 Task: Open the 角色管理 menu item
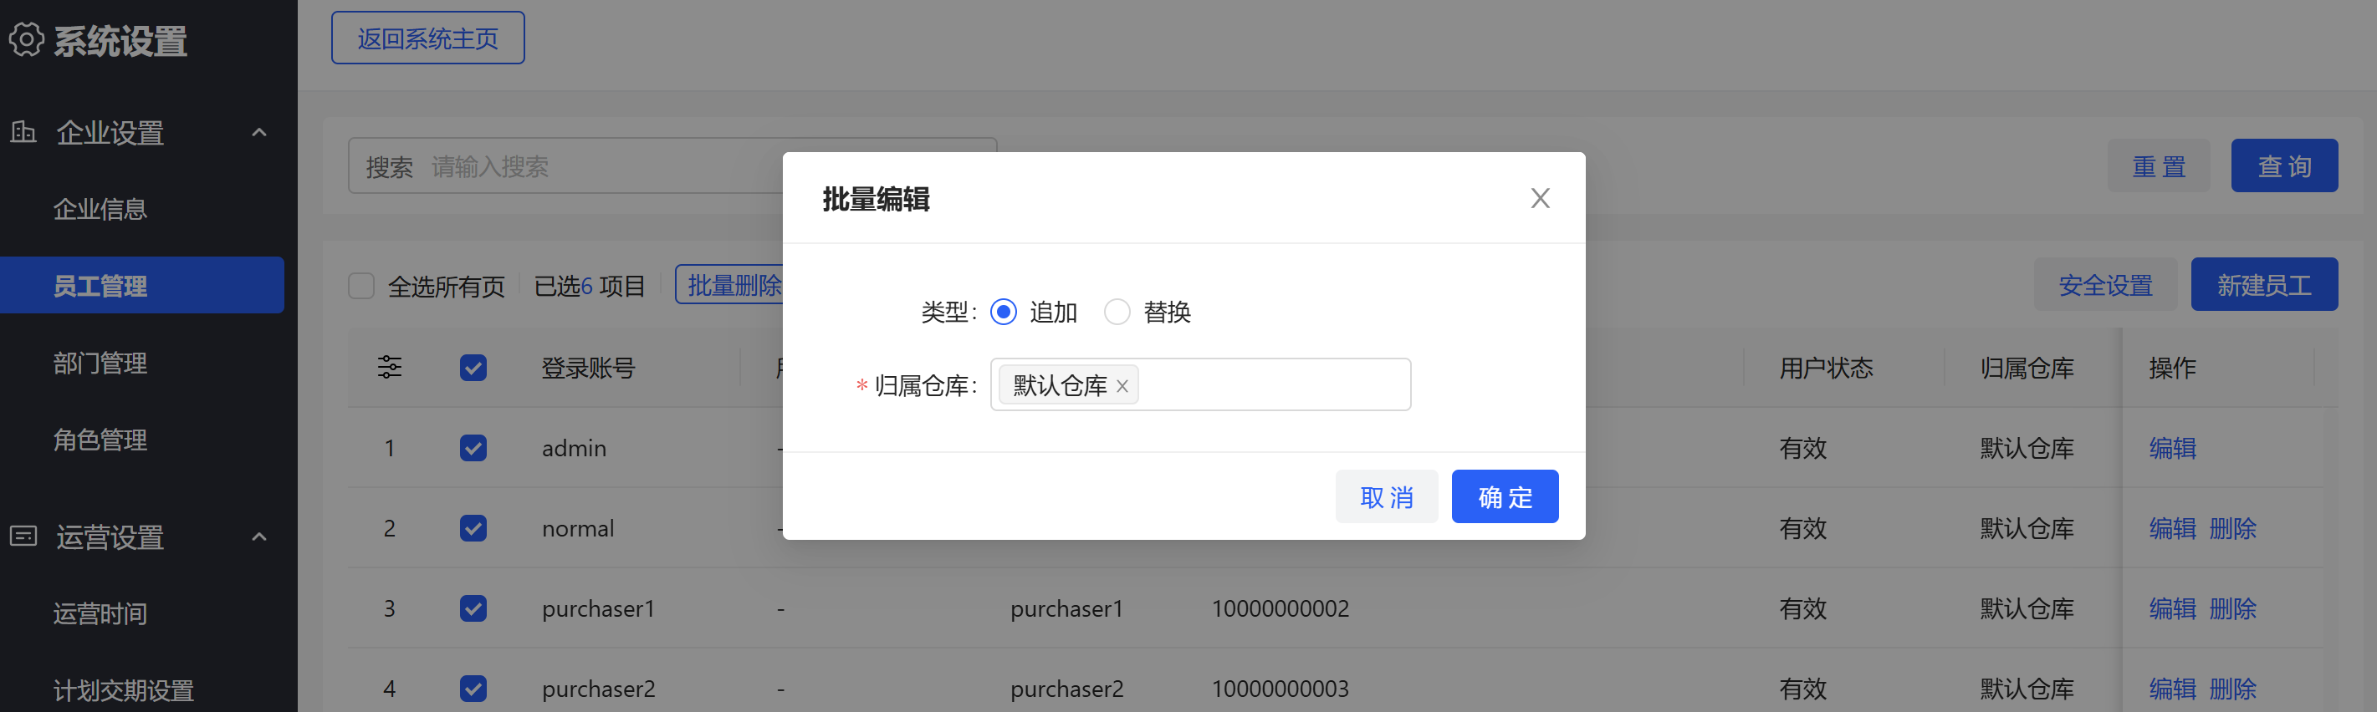(100, 440)
